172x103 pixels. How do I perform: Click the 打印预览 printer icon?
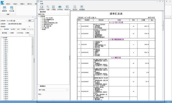[x=60, y=7]
